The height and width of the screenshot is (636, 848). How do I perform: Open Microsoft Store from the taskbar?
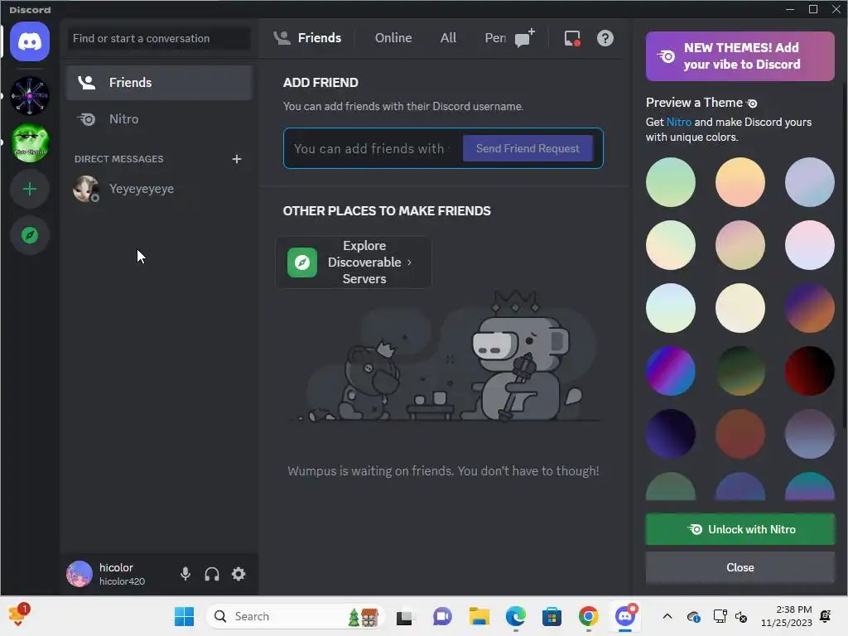click(552, 616)
